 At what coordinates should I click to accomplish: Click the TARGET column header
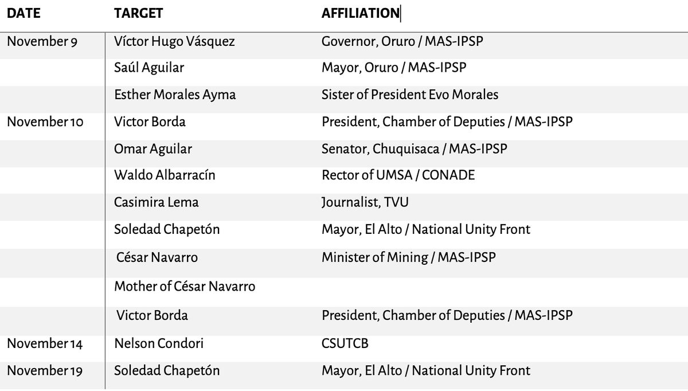pos(138,13)
